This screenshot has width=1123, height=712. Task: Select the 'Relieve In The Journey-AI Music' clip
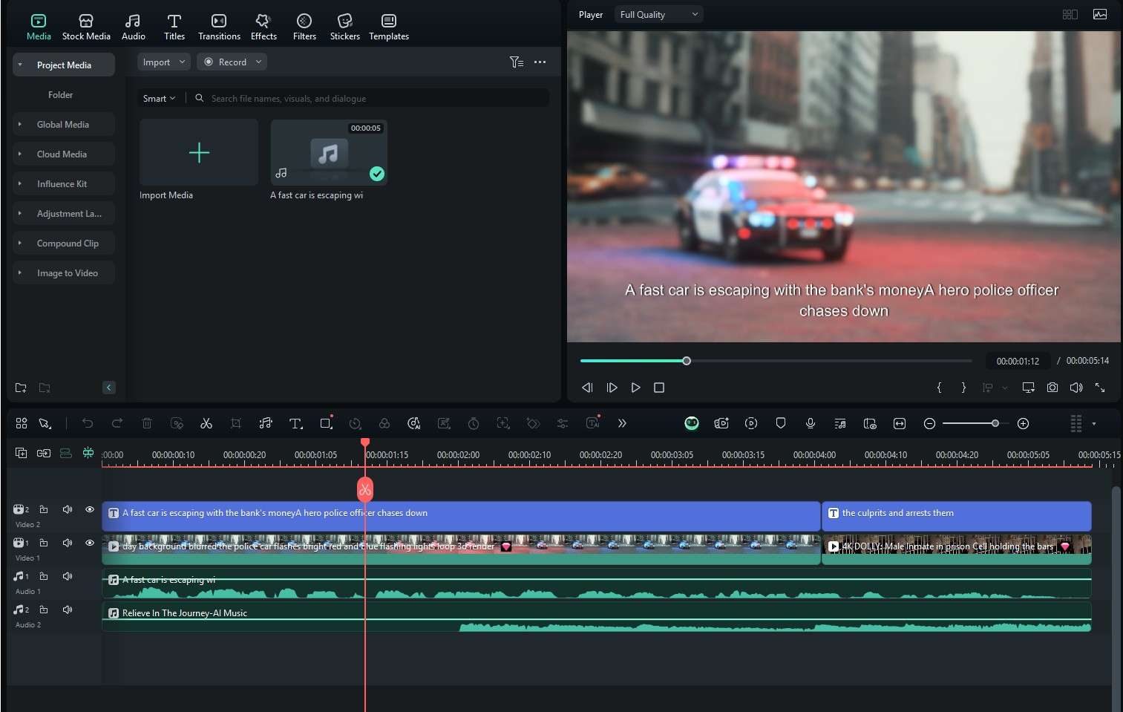pyautogui.click(x=596, y=616)
